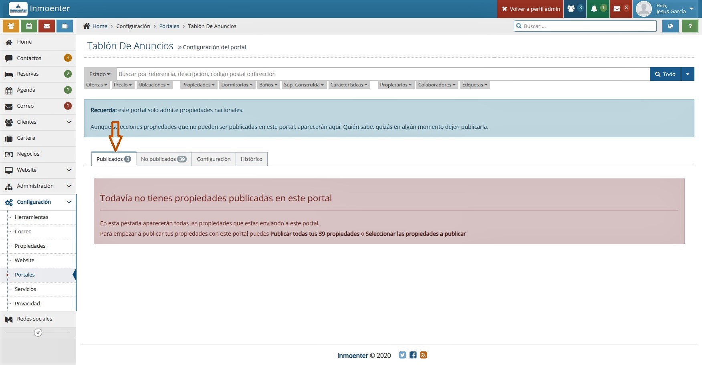
Task: Switch to the Configuración tab
Action: tap(214, 159)
